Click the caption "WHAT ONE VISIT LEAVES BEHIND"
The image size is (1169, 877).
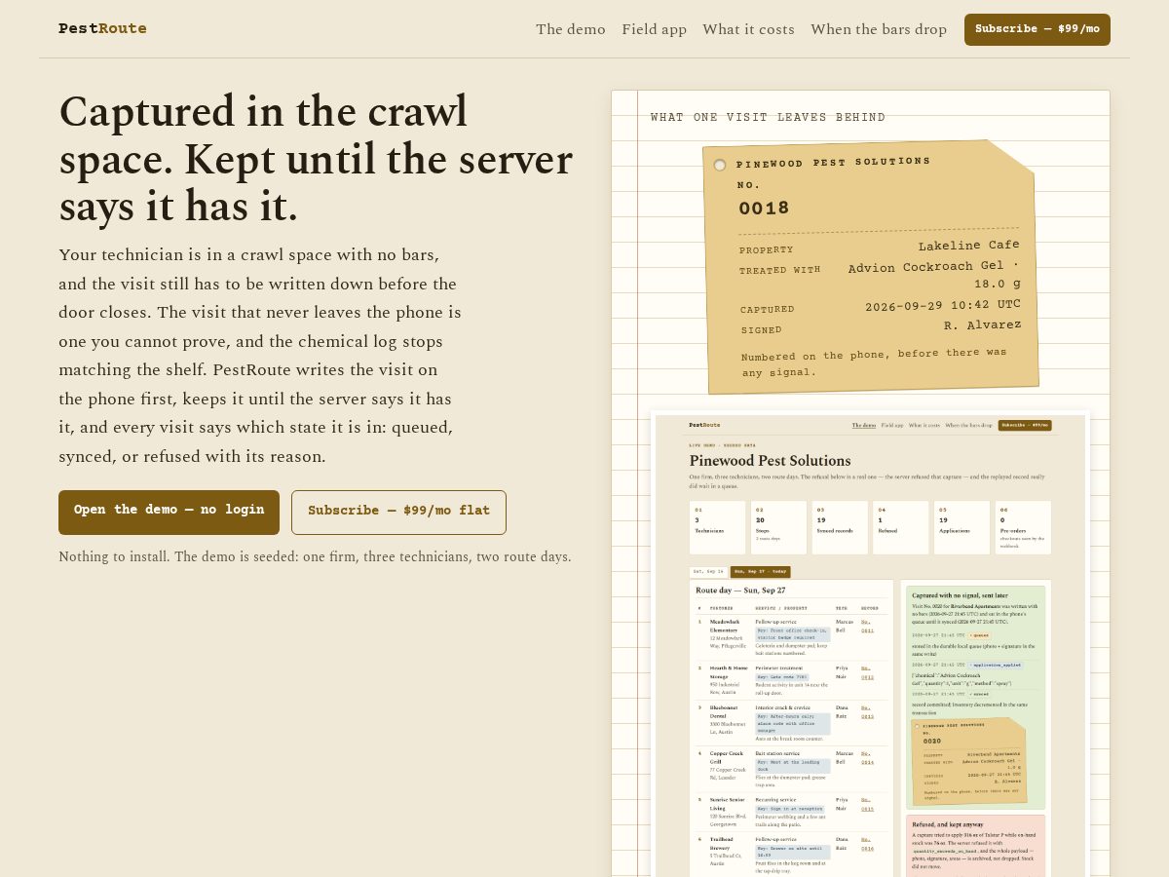(768, 118)
